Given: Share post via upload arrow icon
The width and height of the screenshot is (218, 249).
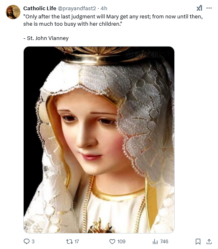Looking at the screenshot, I should click(x=209, y=242).
